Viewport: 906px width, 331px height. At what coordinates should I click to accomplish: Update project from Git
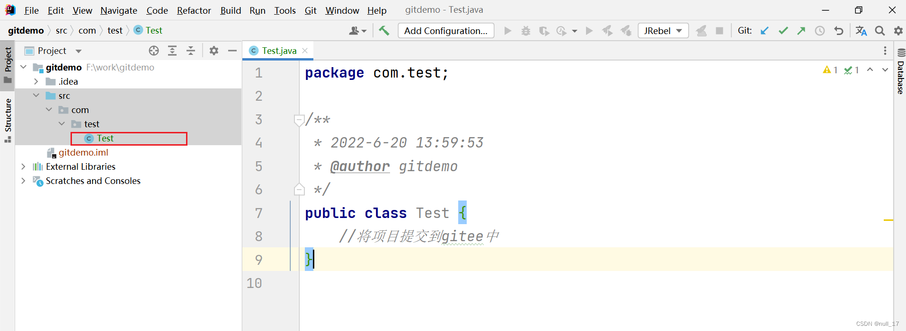pyautogui.click(x=765, y=30)
